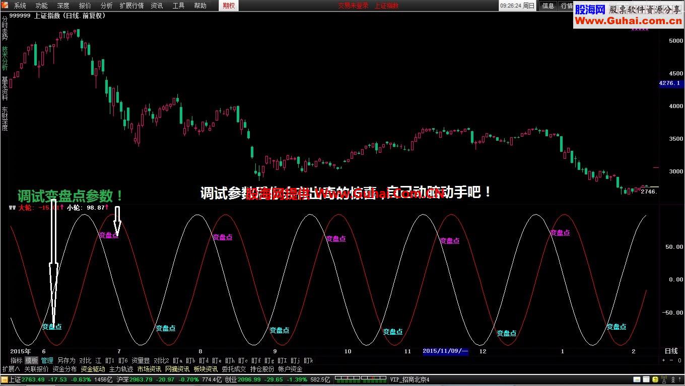Collapse the 扩展∧ panel toggle
This screenshot has height=386, width=685.
[x=11, y=369]
